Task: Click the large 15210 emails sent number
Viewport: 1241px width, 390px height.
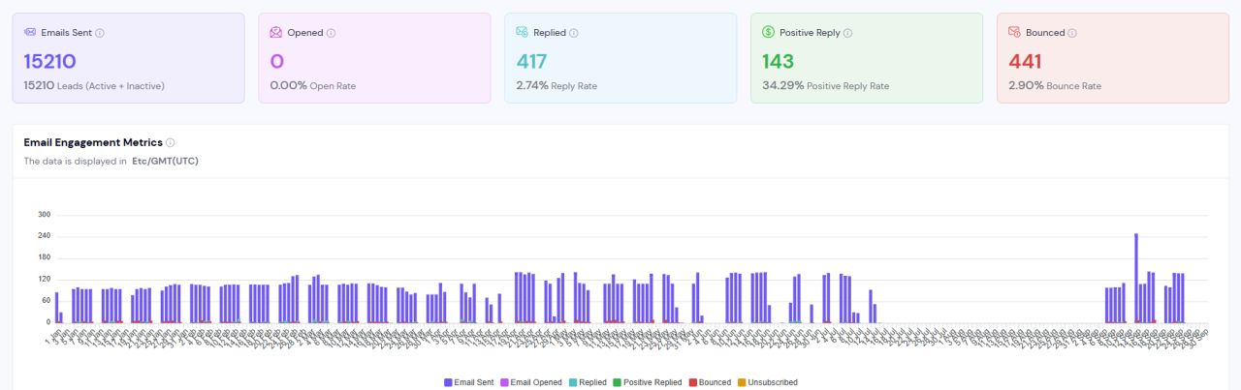Action: point(49,62)
